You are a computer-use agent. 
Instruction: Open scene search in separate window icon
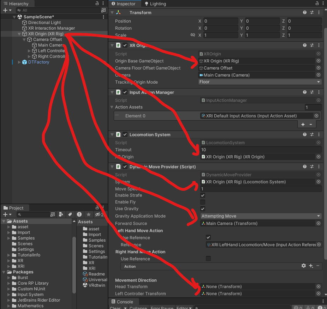point(103,10)
